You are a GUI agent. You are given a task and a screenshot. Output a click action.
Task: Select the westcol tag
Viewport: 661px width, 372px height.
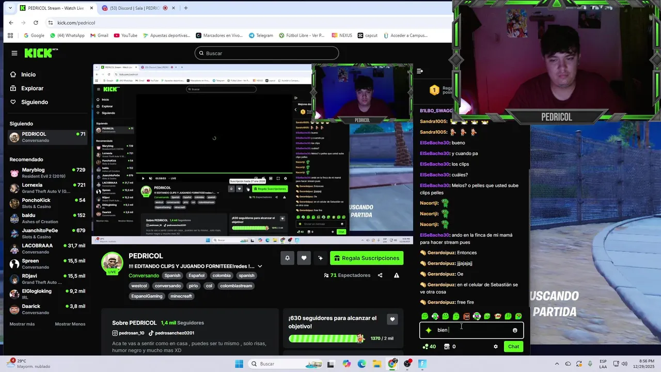[x=139, y=286]
